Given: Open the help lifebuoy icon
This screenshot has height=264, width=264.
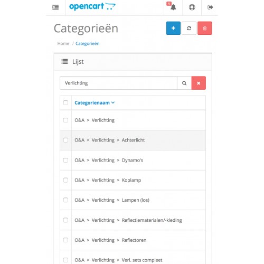Looking at the screenshot, I should (x=192, y=7).
